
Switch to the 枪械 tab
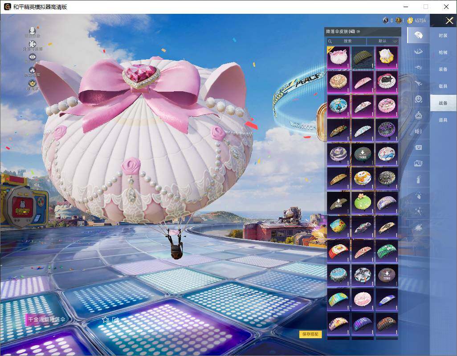coord(443,53)
